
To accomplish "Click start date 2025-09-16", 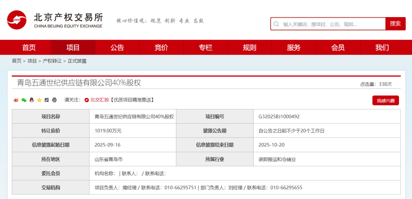I will (108, 145).
